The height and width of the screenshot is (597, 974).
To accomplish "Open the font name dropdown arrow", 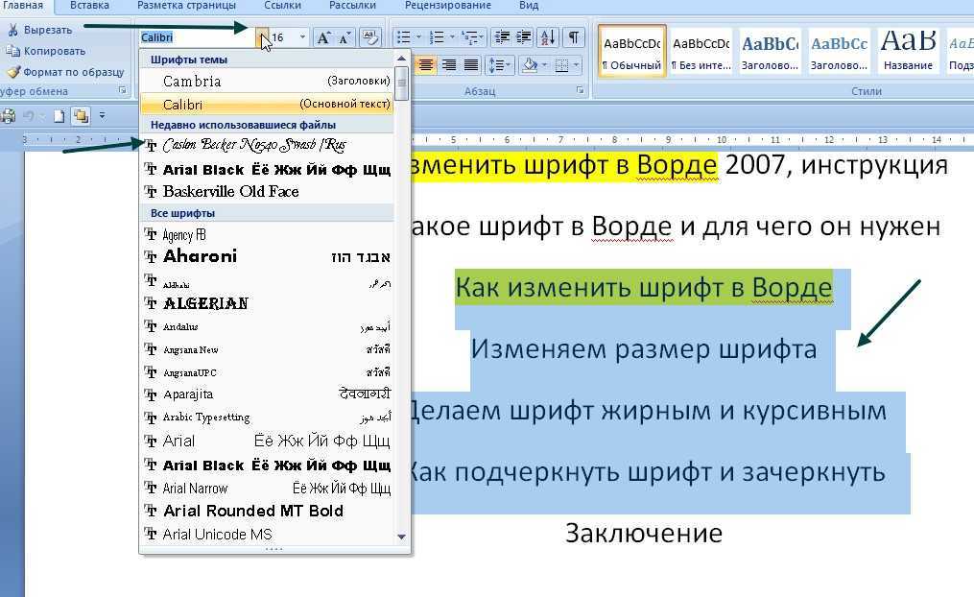I will [x=263, y=37].
